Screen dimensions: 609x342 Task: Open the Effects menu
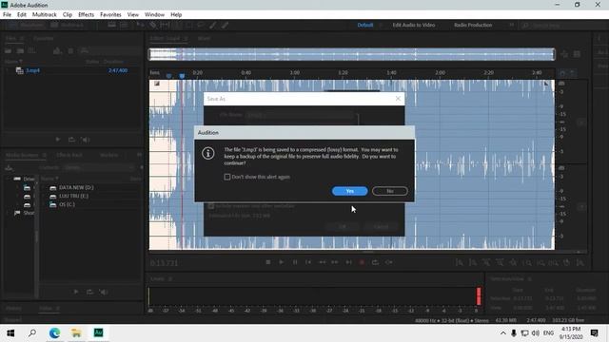point(86,14)
